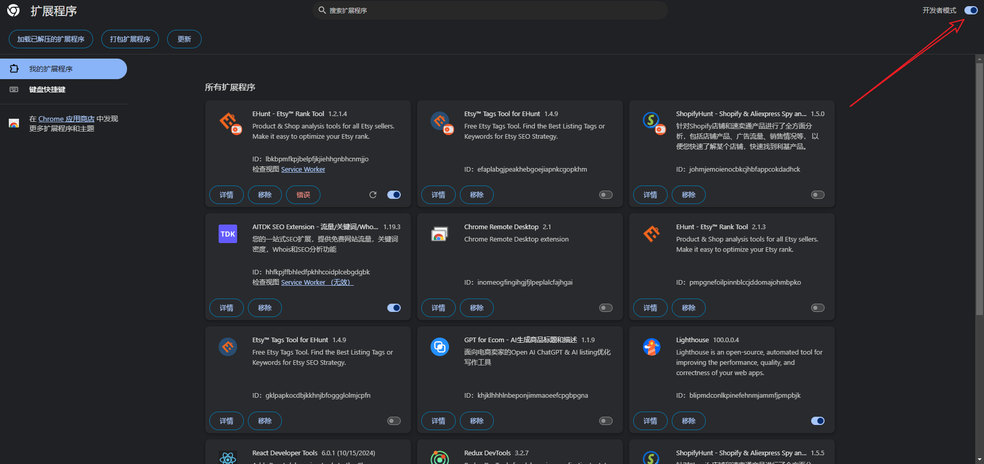Disable the AITDK SEO Extension toggle
This screenshot has width=984, height=464.
(394, 308)
